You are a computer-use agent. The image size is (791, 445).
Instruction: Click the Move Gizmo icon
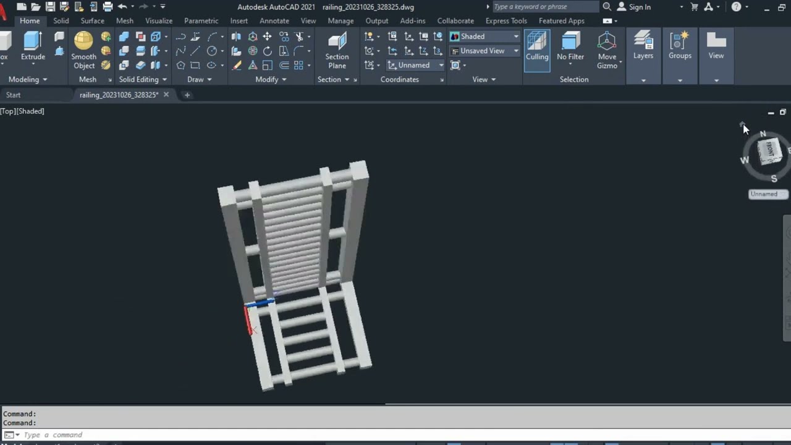click(x=607, y=51)
